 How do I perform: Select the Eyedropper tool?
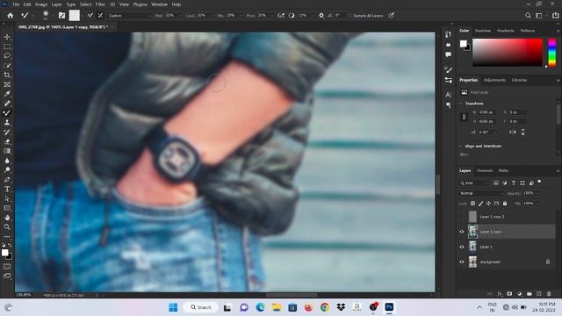click(x=7, y=94)
